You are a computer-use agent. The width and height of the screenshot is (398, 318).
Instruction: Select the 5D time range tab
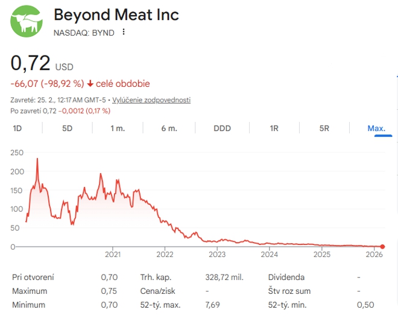coord(67,128)
